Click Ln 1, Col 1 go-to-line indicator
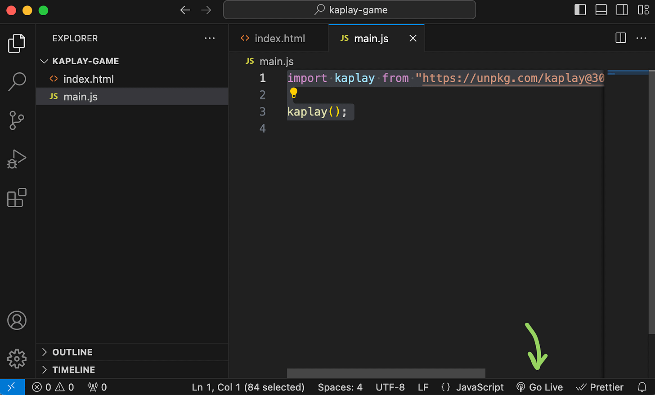655x395 pixels. [x=248, y=387]
